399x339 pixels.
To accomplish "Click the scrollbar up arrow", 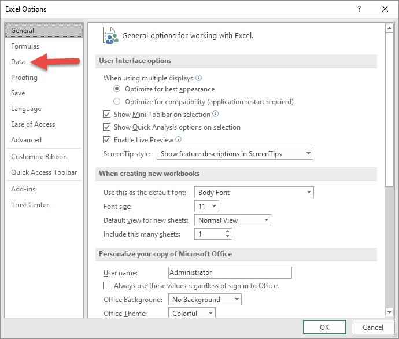I will coord(389,28).
